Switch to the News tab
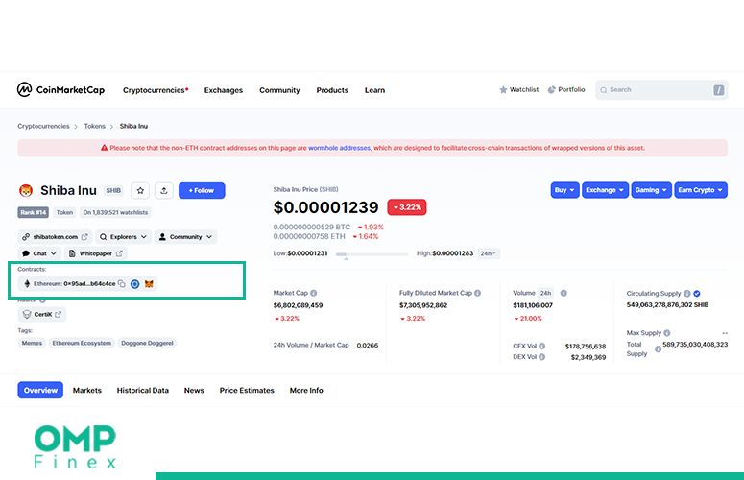The height and width of the screenshot is (480, 744). click(x=194, y=391)
